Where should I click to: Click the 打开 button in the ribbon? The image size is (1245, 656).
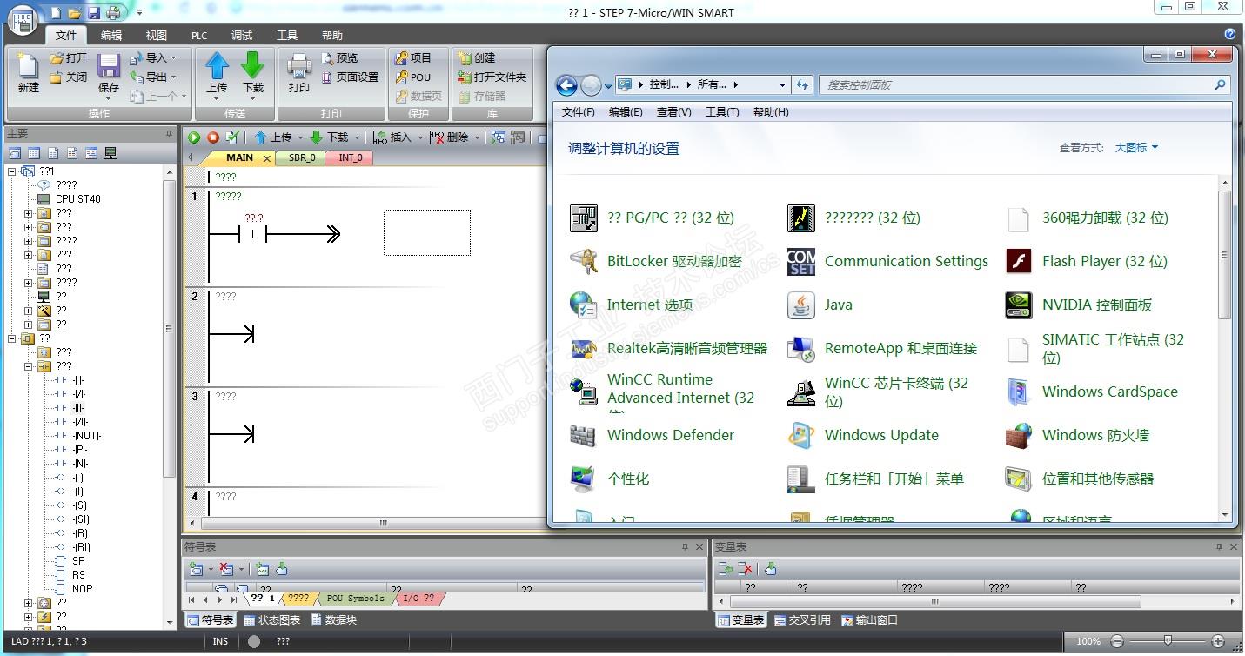coord(69,58)
